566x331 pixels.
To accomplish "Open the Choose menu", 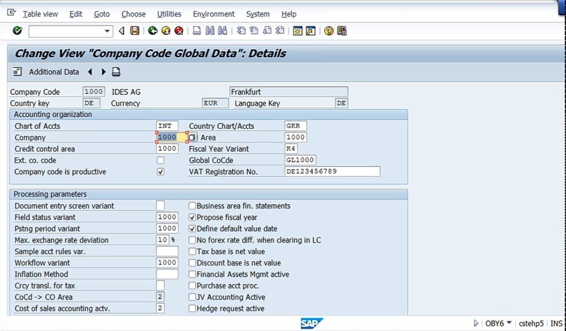I will (x=134, y=14).
